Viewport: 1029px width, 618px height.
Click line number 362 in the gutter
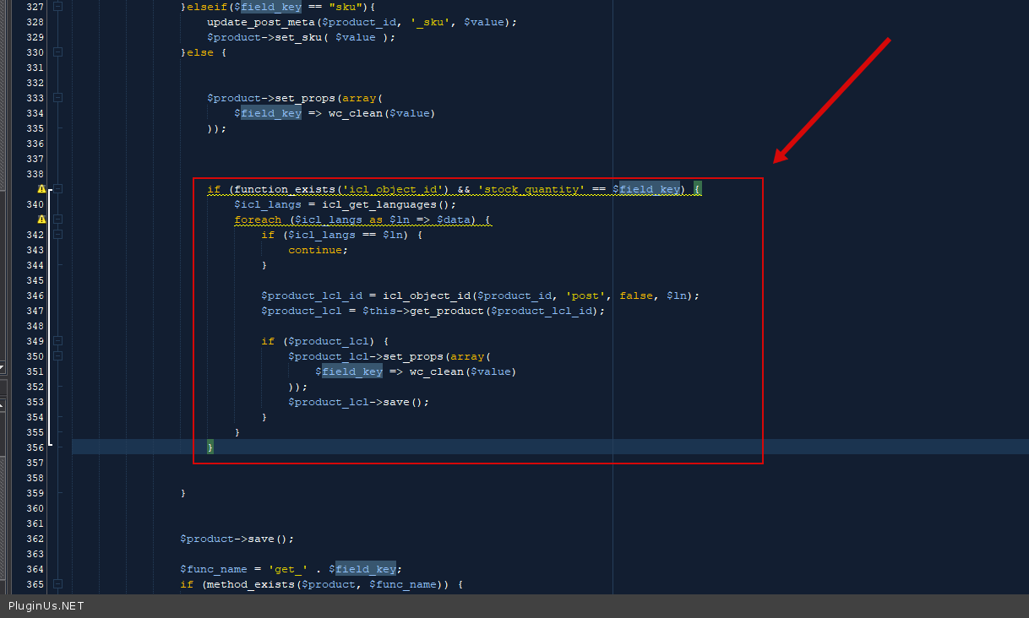click(x=35, y=539)
